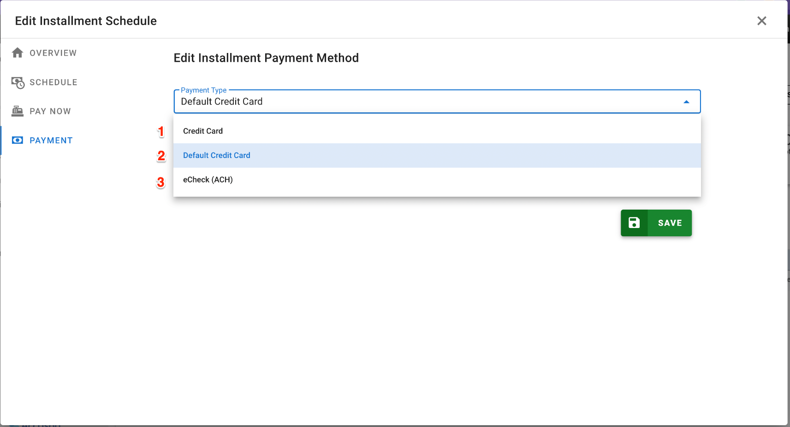This screenshot has width=790, height=427.
Task: Click the Overview home icon
Action: coord(18,53)
